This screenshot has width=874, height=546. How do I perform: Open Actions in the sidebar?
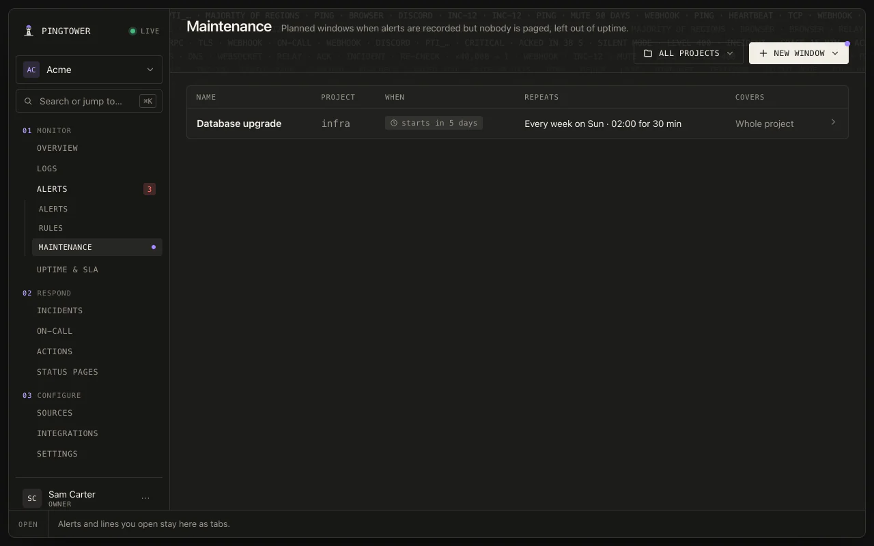point(55,351)
